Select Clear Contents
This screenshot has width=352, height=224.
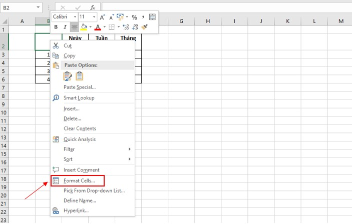pyautogui.click(x=93, y=128)
